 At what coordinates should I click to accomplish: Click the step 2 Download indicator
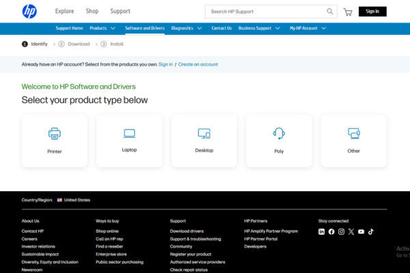click(x=74, y=44)
